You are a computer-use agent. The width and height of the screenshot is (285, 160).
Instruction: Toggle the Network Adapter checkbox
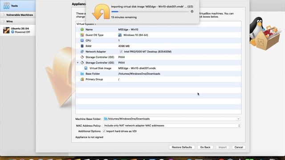pyautogui.click(x=121, y=52)
